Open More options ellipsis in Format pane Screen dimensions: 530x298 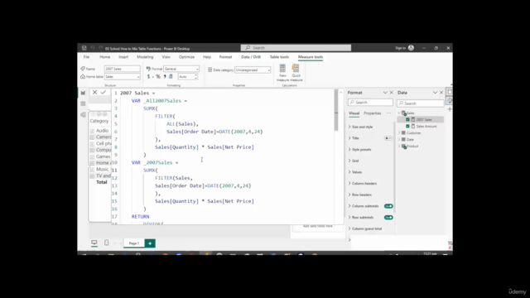(x=388, y=113)
